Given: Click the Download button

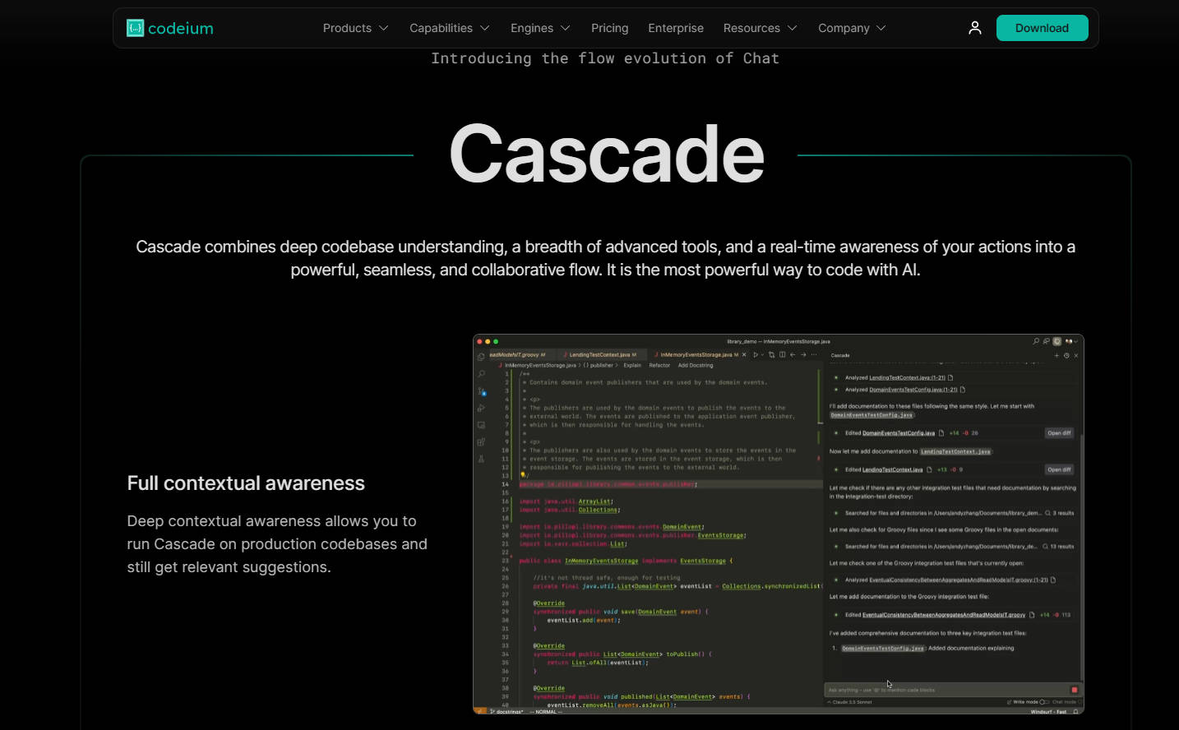Looking at the screenshot, I should [1042, 28].
